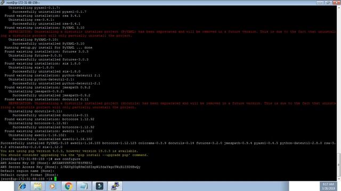Viewport: 341px width, 191px height.
Task: Select the PuTTY session icon in taskbar
Action: pos(115,186)
